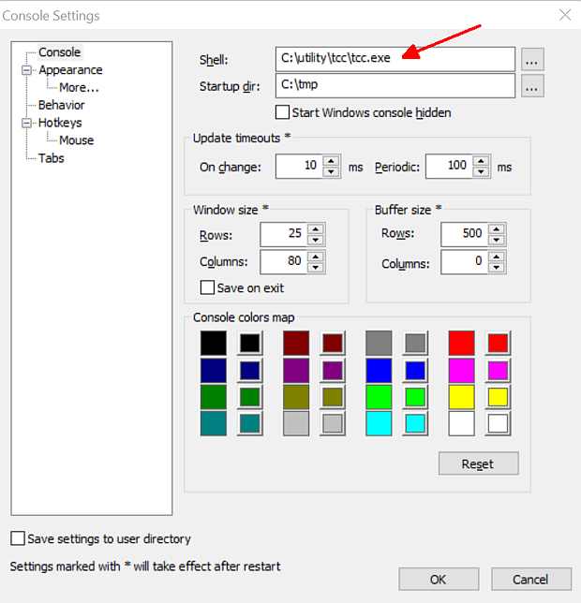Select Behavior in the settings tree
Screen dimensions: 581x603
pyautogui.click(x=61, y=105)
